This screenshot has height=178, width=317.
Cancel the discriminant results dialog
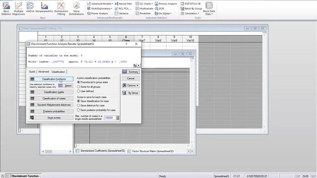(131, 78)
